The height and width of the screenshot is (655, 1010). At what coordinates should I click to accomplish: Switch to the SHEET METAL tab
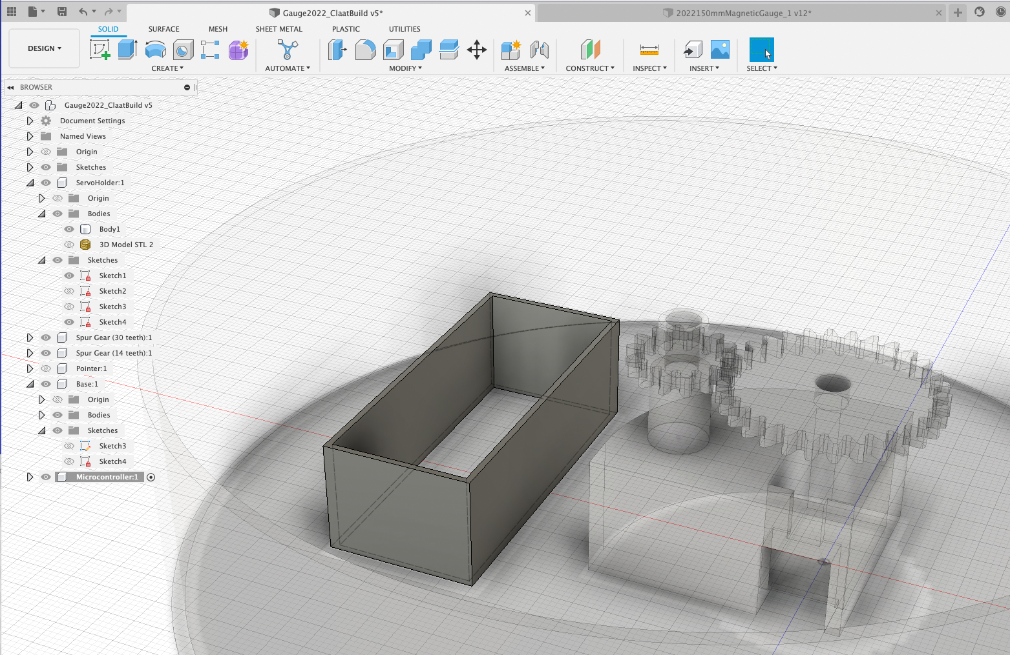pos(279,29)
